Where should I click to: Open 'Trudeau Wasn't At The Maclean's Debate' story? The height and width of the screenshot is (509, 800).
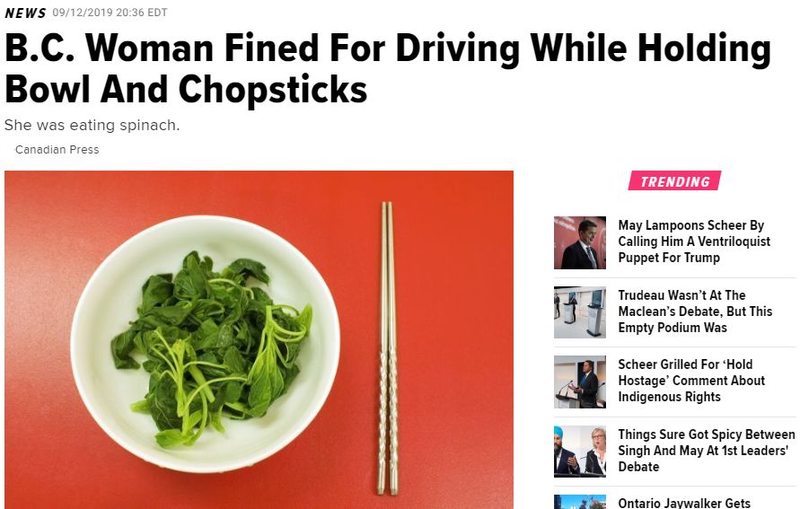pos(695,312)
